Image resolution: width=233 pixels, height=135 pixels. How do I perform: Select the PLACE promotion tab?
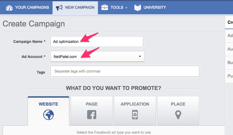pos(178,104)
